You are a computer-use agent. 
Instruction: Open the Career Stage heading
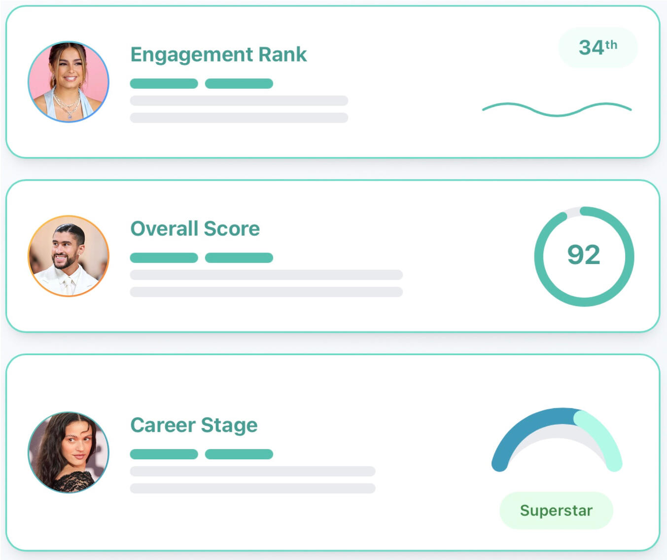click(194, 425)
